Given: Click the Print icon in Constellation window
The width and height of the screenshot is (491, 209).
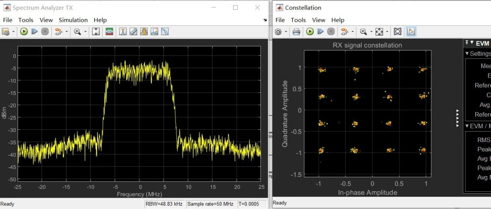Looking at the screenshot, I should pos(296,32).
